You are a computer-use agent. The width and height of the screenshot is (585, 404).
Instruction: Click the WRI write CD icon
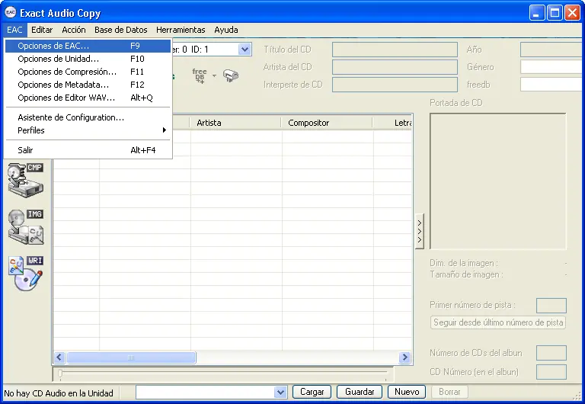pyautogui.click(x=26, y=274)
